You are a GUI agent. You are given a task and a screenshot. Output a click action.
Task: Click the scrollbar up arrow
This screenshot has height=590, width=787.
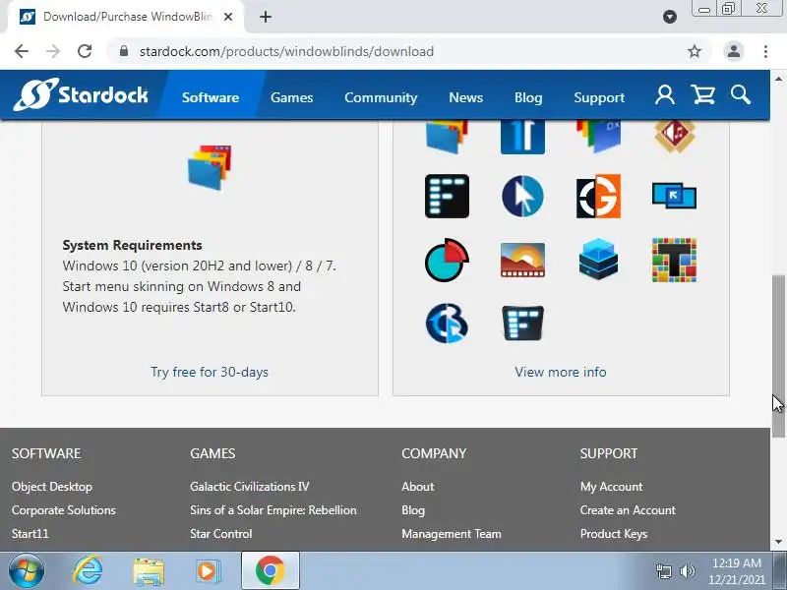(x=778, y=79)
